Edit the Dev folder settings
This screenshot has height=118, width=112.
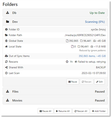99,82
